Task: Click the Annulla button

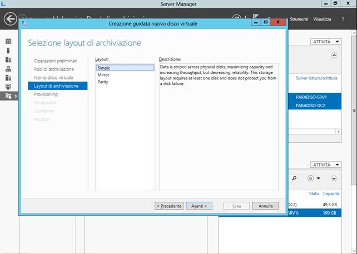Action: pos(265,206)
